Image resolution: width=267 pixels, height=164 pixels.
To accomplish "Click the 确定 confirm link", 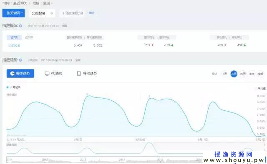I will coord(92,13).
